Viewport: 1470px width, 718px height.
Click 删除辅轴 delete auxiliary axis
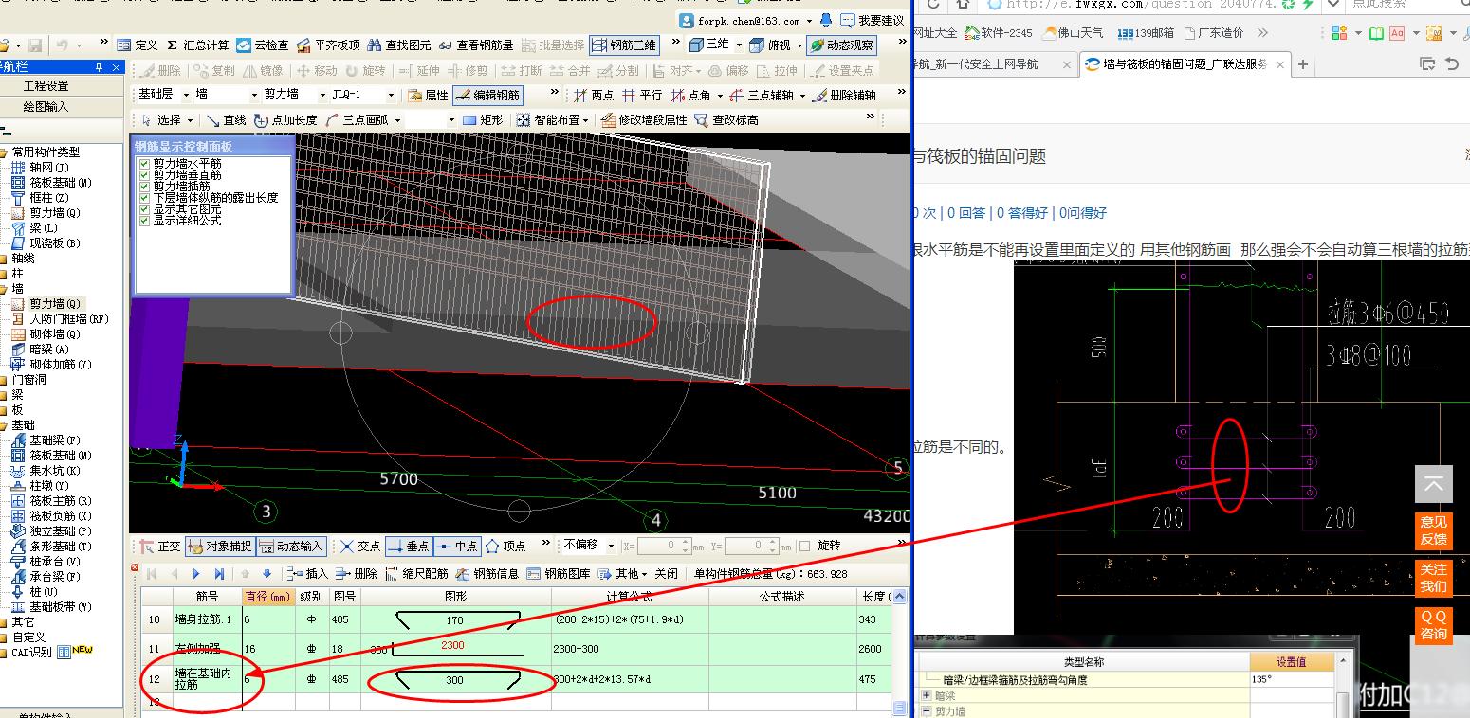click(844, 95)
